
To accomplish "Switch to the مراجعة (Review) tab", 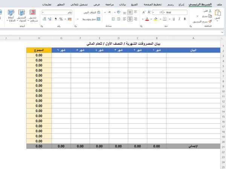I will pos(109,5).
